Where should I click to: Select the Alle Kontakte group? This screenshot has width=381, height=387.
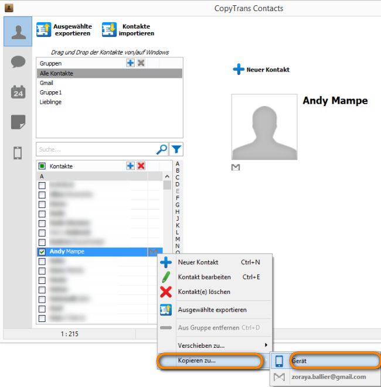click(110, 73)
